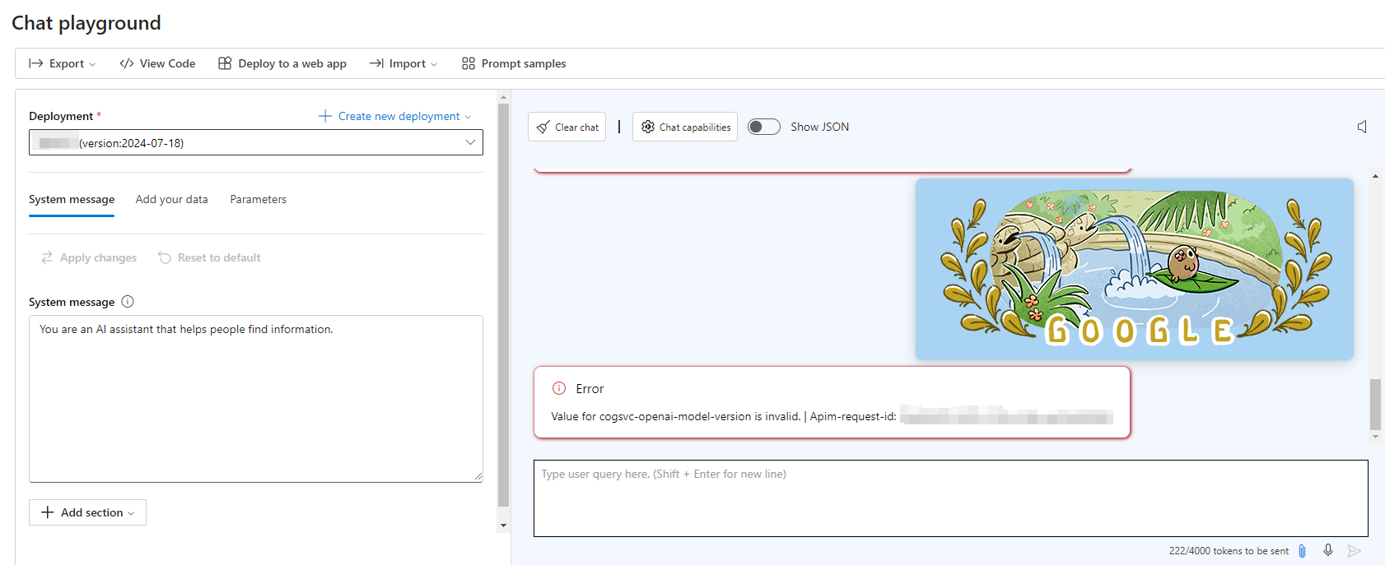
Task: Click the Prompt samples grid icon
Action: pyautogui.click(x=469, y=63)
